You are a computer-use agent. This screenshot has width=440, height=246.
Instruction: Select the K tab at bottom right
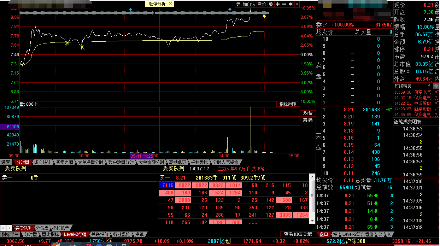pos(389,234)
